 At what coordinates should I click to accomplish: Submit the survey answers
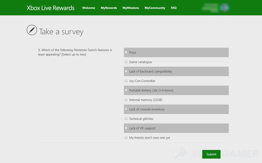coord(211,154)
